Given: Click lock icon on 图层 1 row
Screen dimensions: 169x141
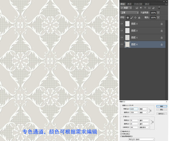Looking at the screenshot, I should [x=162, y=38].
